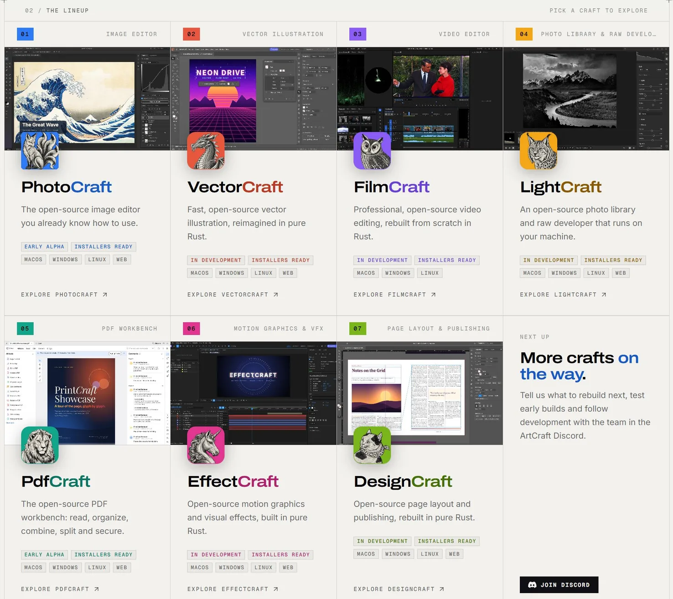Open the VectorCraft Neon Drive screenshot
673x599 pixels.
pos(254,98)
